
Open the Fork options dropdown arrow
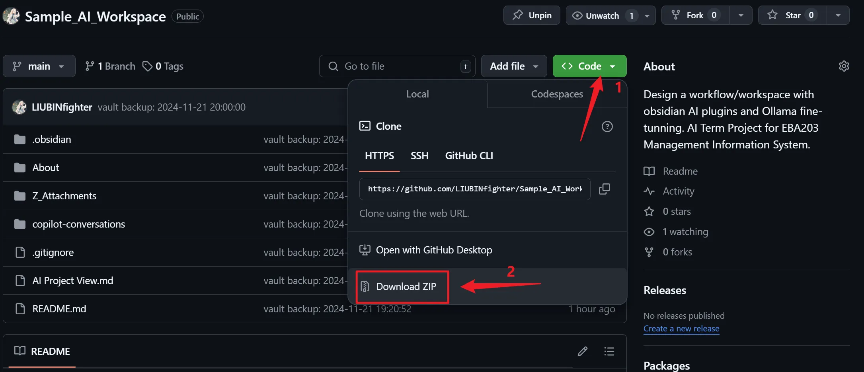(741, 15)
